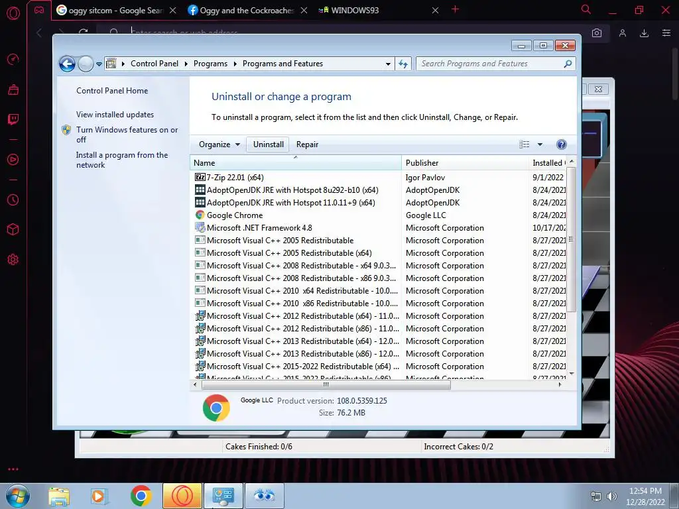Open Windows Media Player from taskbar
679x509 pixels.
[x=99, y=496]
